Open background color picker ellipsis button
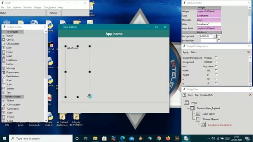The height and width of the screenshot is (142, 253). (x=214, y=36)
